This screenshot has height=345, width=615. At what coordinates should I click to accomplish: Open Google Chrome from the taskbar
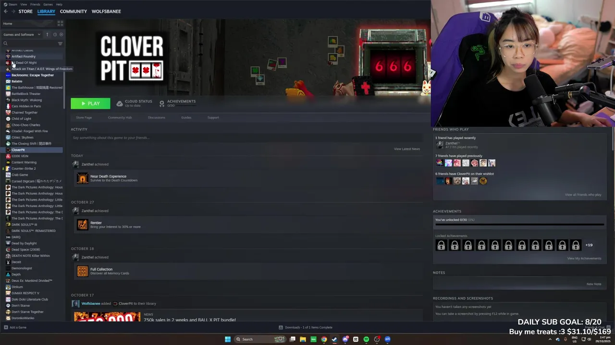click(324, 339)
